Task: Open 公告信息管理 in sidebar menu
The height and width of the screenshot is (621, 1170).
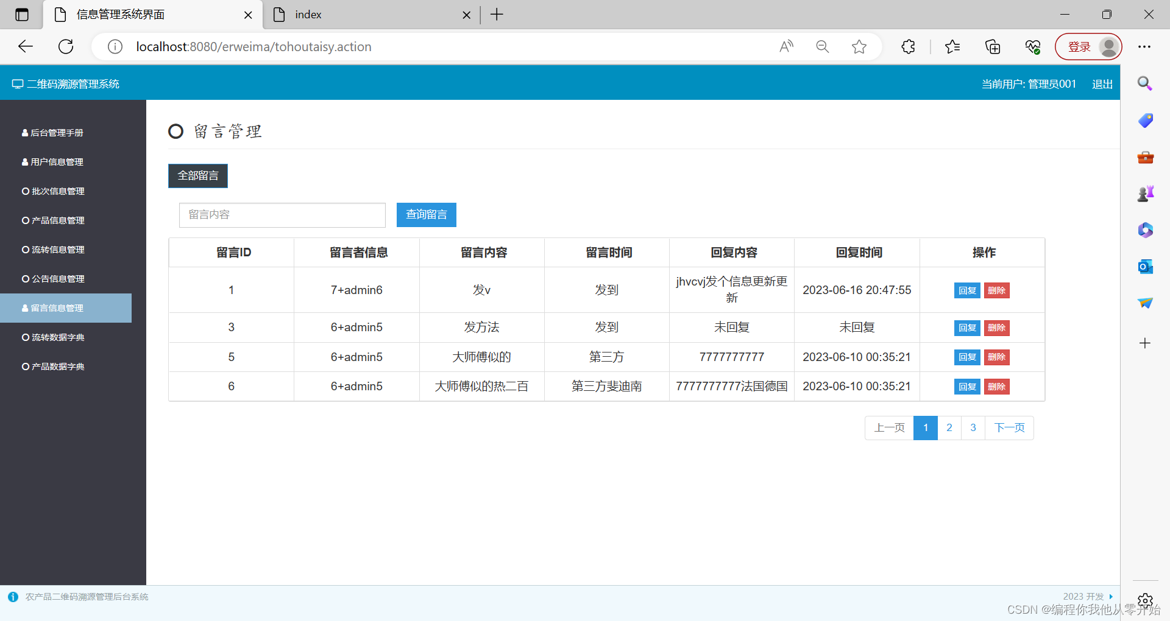Action: [x=53, y=279]
